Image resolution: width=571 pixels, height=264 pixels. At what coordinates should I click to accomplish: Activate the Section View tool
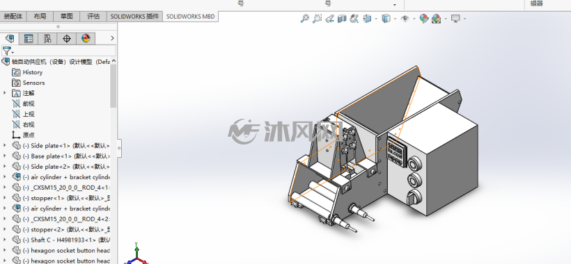tap(342, 19)
